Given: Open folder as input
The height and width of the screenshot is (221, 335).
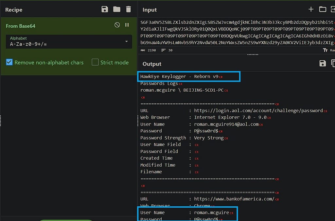Looking at the screenshot, I should point(323,9).
